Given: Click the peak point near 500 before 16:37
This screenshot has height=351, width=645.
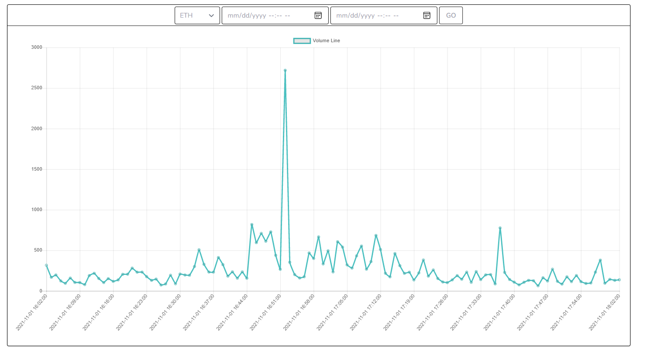Looking at the screenshot, I should (x=199, y=250).
